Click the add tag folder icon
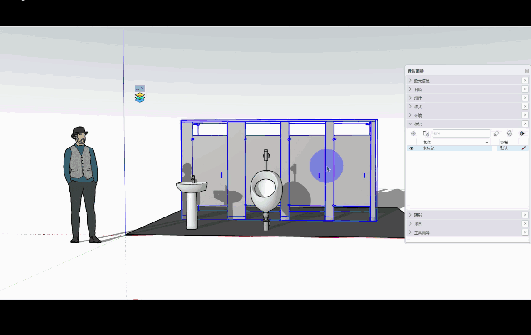This screenshot has width=531, height=335. 426,133
